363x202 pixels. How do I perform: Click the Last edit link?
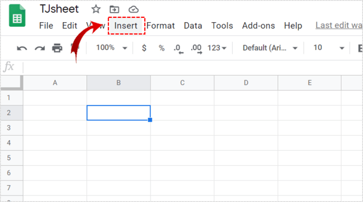[339, 25]
